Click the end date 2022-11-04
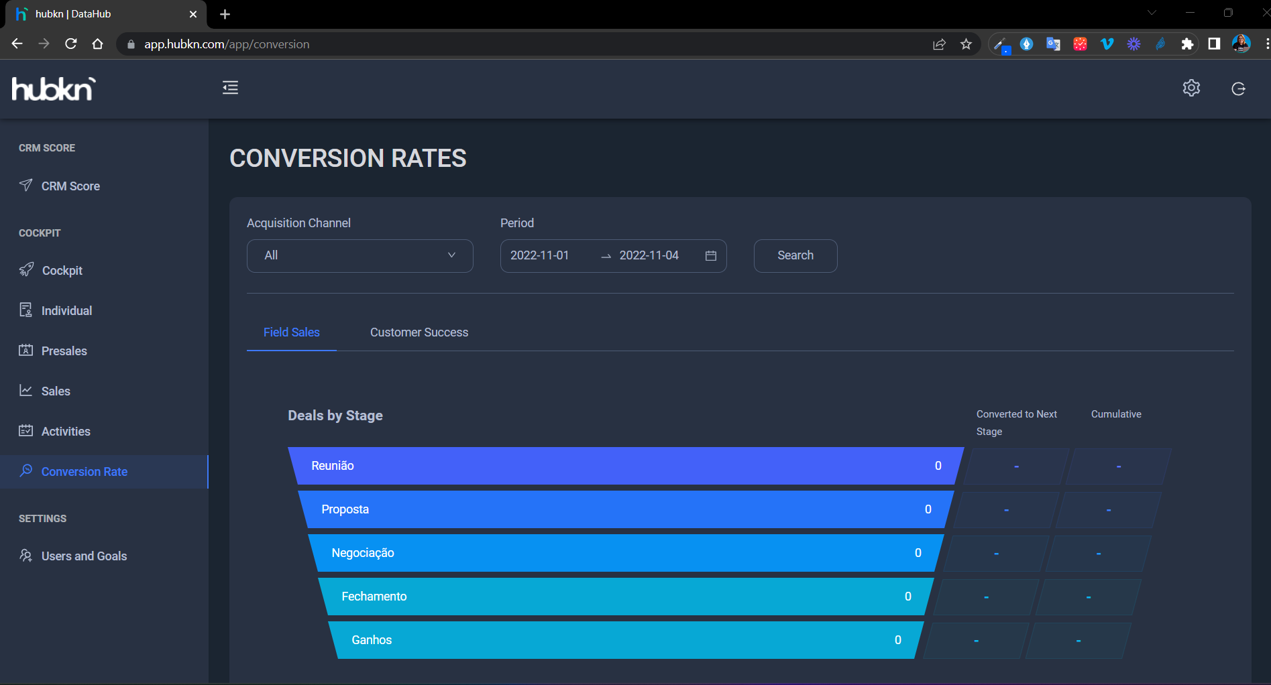 pyautogui.click(x=649, y=255)
